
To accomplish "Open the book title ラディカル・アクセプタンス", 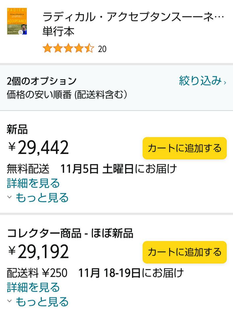I will 133,16.
